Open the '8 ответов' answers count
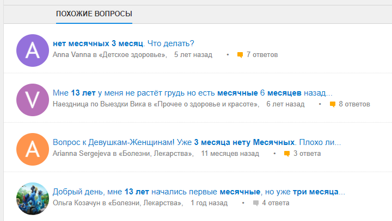The image size is (392, 221). [x=354, y=104]
